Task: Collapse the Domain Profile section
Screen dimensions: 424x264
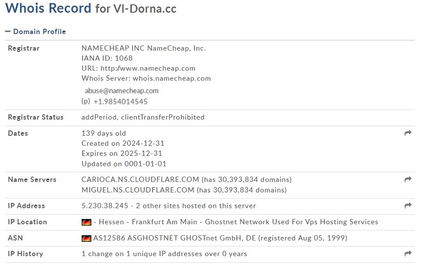Action: 36,32
